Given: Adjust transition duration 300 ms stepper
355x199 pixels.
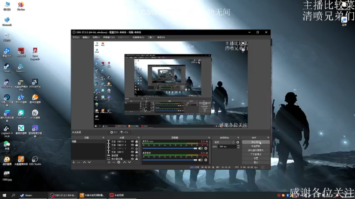Looking at the screenshot, I should pyautogui.click(x=238, y=147).
